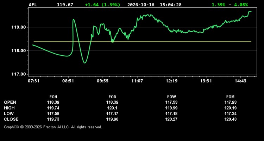Click the LOW row label
This screenshot has height=141, width=264.
(x=9, y=114)
